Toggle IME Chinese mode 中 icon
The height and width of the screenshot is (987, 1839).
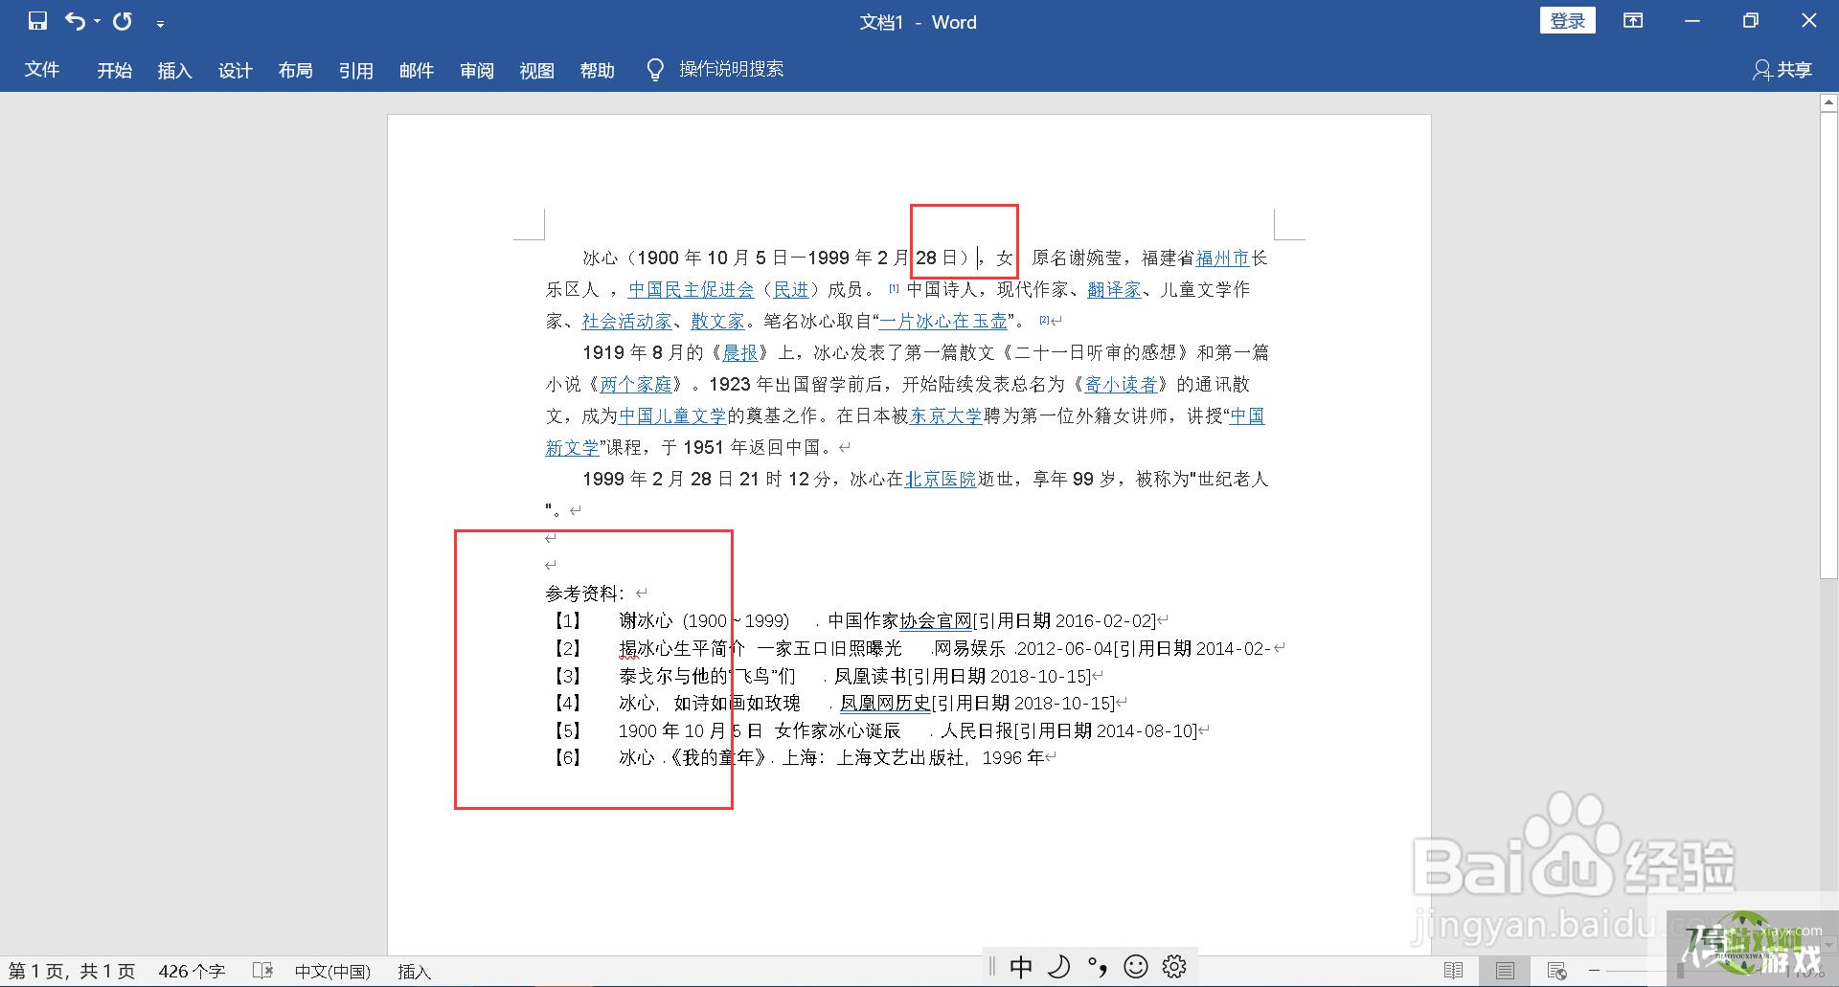[x=1021, y=967]
